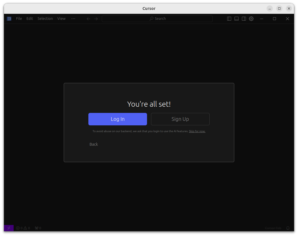
Task: Go Back in the onboarding dialog
Action: click(94, 144)
